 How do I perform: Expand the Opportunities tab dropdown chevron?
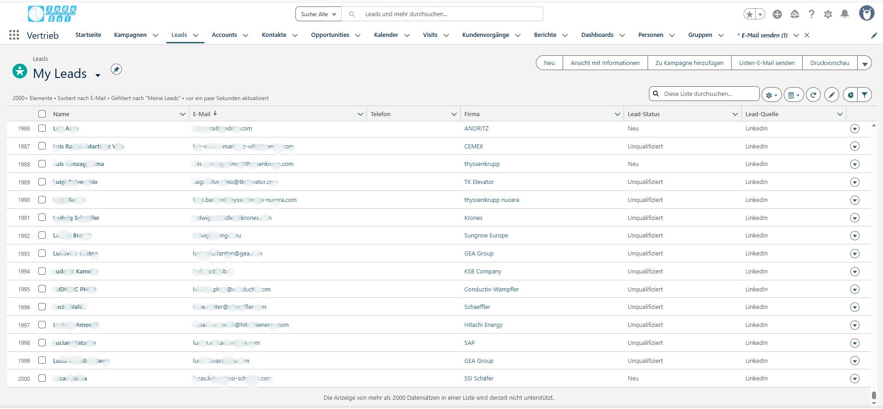coord(358,36)
